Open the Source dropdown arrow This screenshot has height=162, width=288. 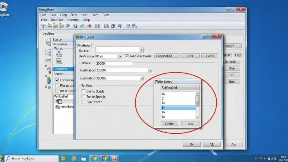[x=141, y=49]
